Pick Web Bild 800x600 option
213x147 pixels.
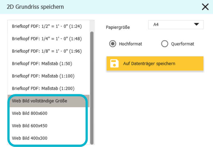tap(49, 114)
